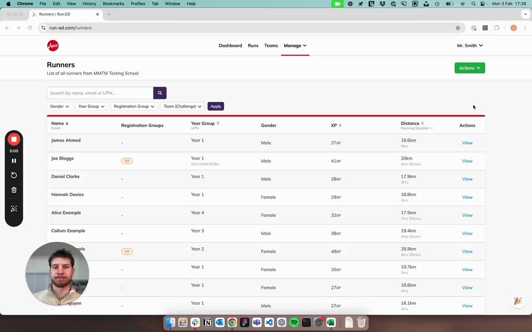Sort table by Name column

point(60,123)
